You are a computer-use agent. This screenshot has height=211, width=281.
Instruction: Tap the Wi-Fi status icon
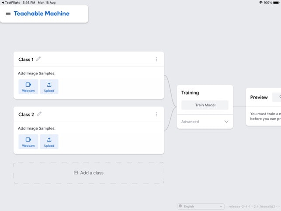tap(261, 3)
